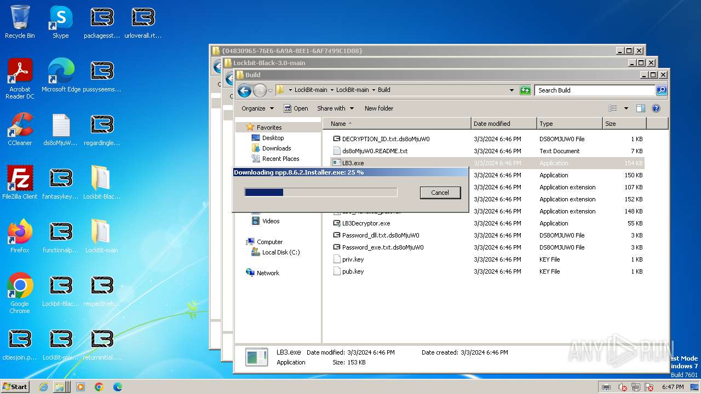Toggle the preview pane button

[x=641, y=108]
